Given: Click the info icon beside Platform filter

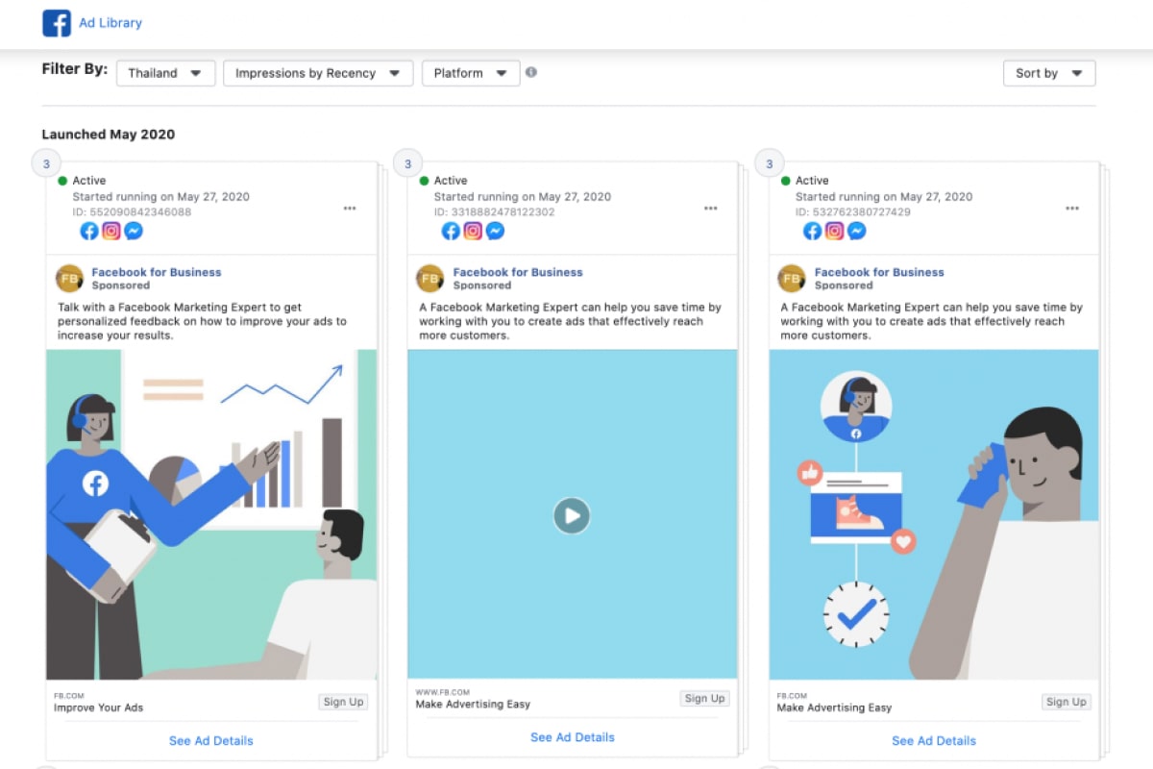Looking at the screenshot, I should 531,72.
